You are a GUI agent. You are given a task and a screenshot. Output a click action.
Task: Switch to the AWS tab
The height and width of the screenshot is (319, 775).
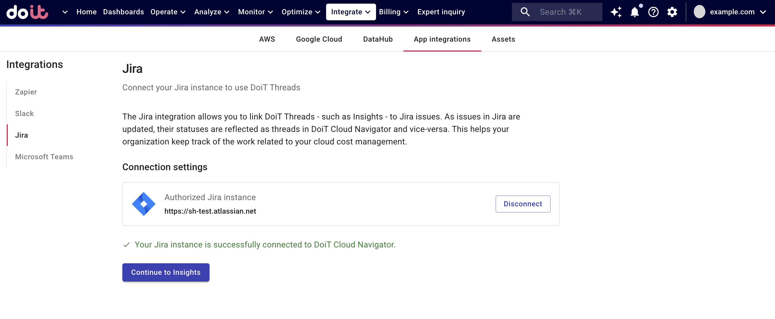coord(267,39)
